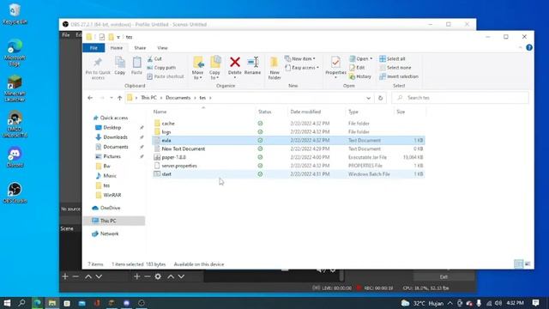Image resolution: width=549 pixels, height=309 pixels.
Task: Open Music in navigation pane
Action: pyautogui.click(x=110, y=176)
